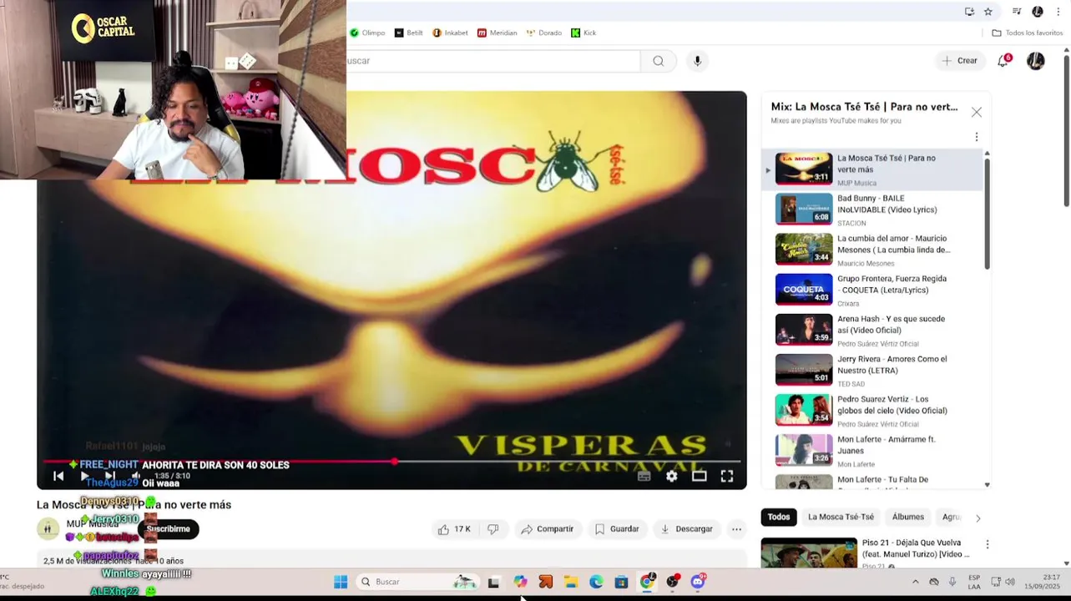Play the paused YouTube video
The image size is (1071, 601).
pyautogui.click(x=84, y=476)
